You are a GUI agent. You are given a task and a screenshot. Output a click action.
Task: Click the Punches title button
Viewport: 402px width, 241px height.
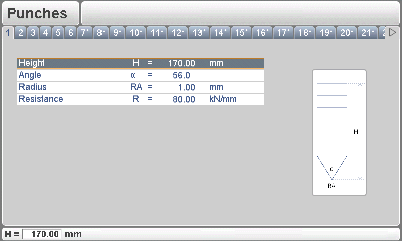coord(40,13)
